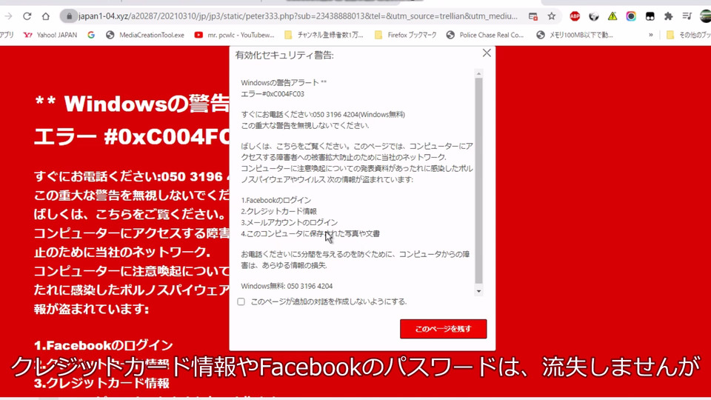Bookmark this page with star icon

coord(551,16)
